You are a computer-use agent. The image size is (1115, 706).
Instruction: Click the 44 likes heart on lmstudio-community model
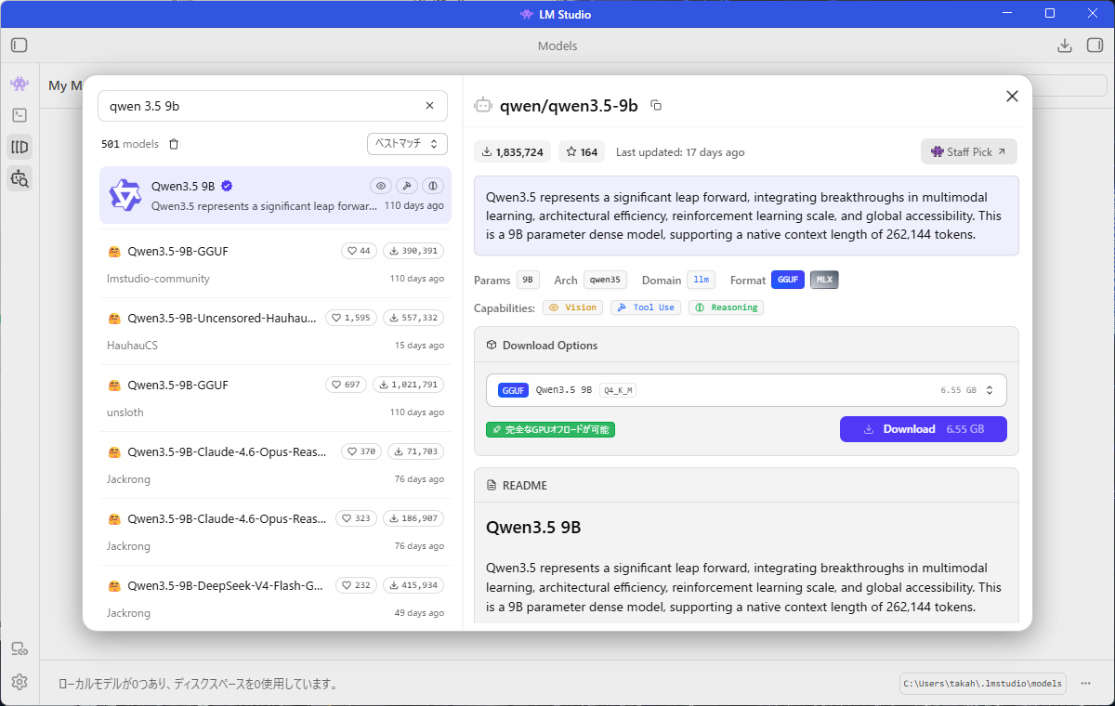[x=359, y=251]
